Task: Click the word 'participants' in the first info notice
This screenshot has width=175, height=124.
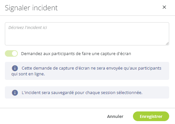Action: pos(150,68)
